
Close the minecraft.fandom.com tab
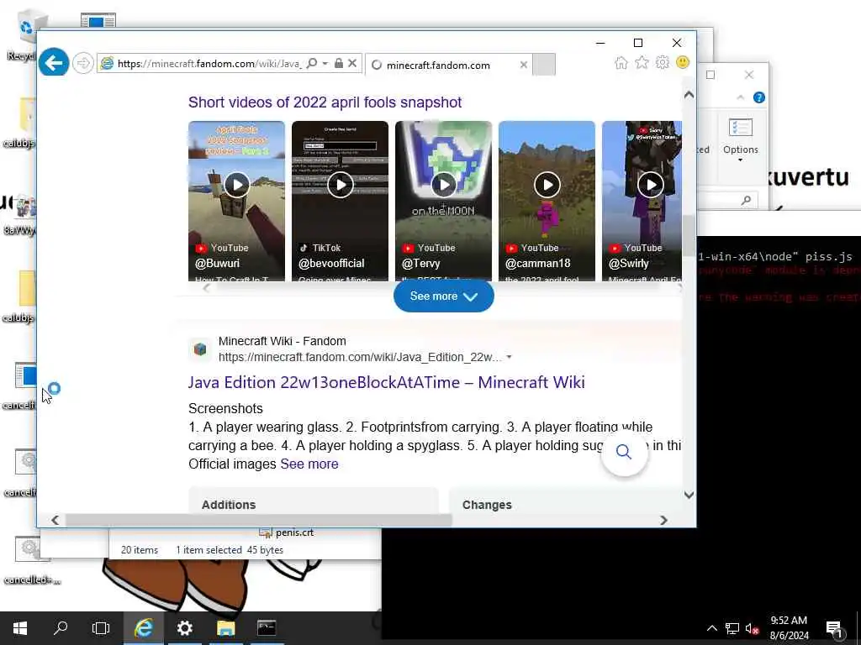(x=523, y=65)
